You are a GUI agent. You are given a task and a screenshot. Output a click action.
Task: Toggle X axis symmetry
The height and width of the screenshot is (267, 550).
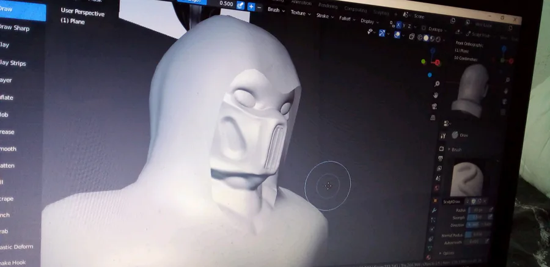click(x=398, y=25)
